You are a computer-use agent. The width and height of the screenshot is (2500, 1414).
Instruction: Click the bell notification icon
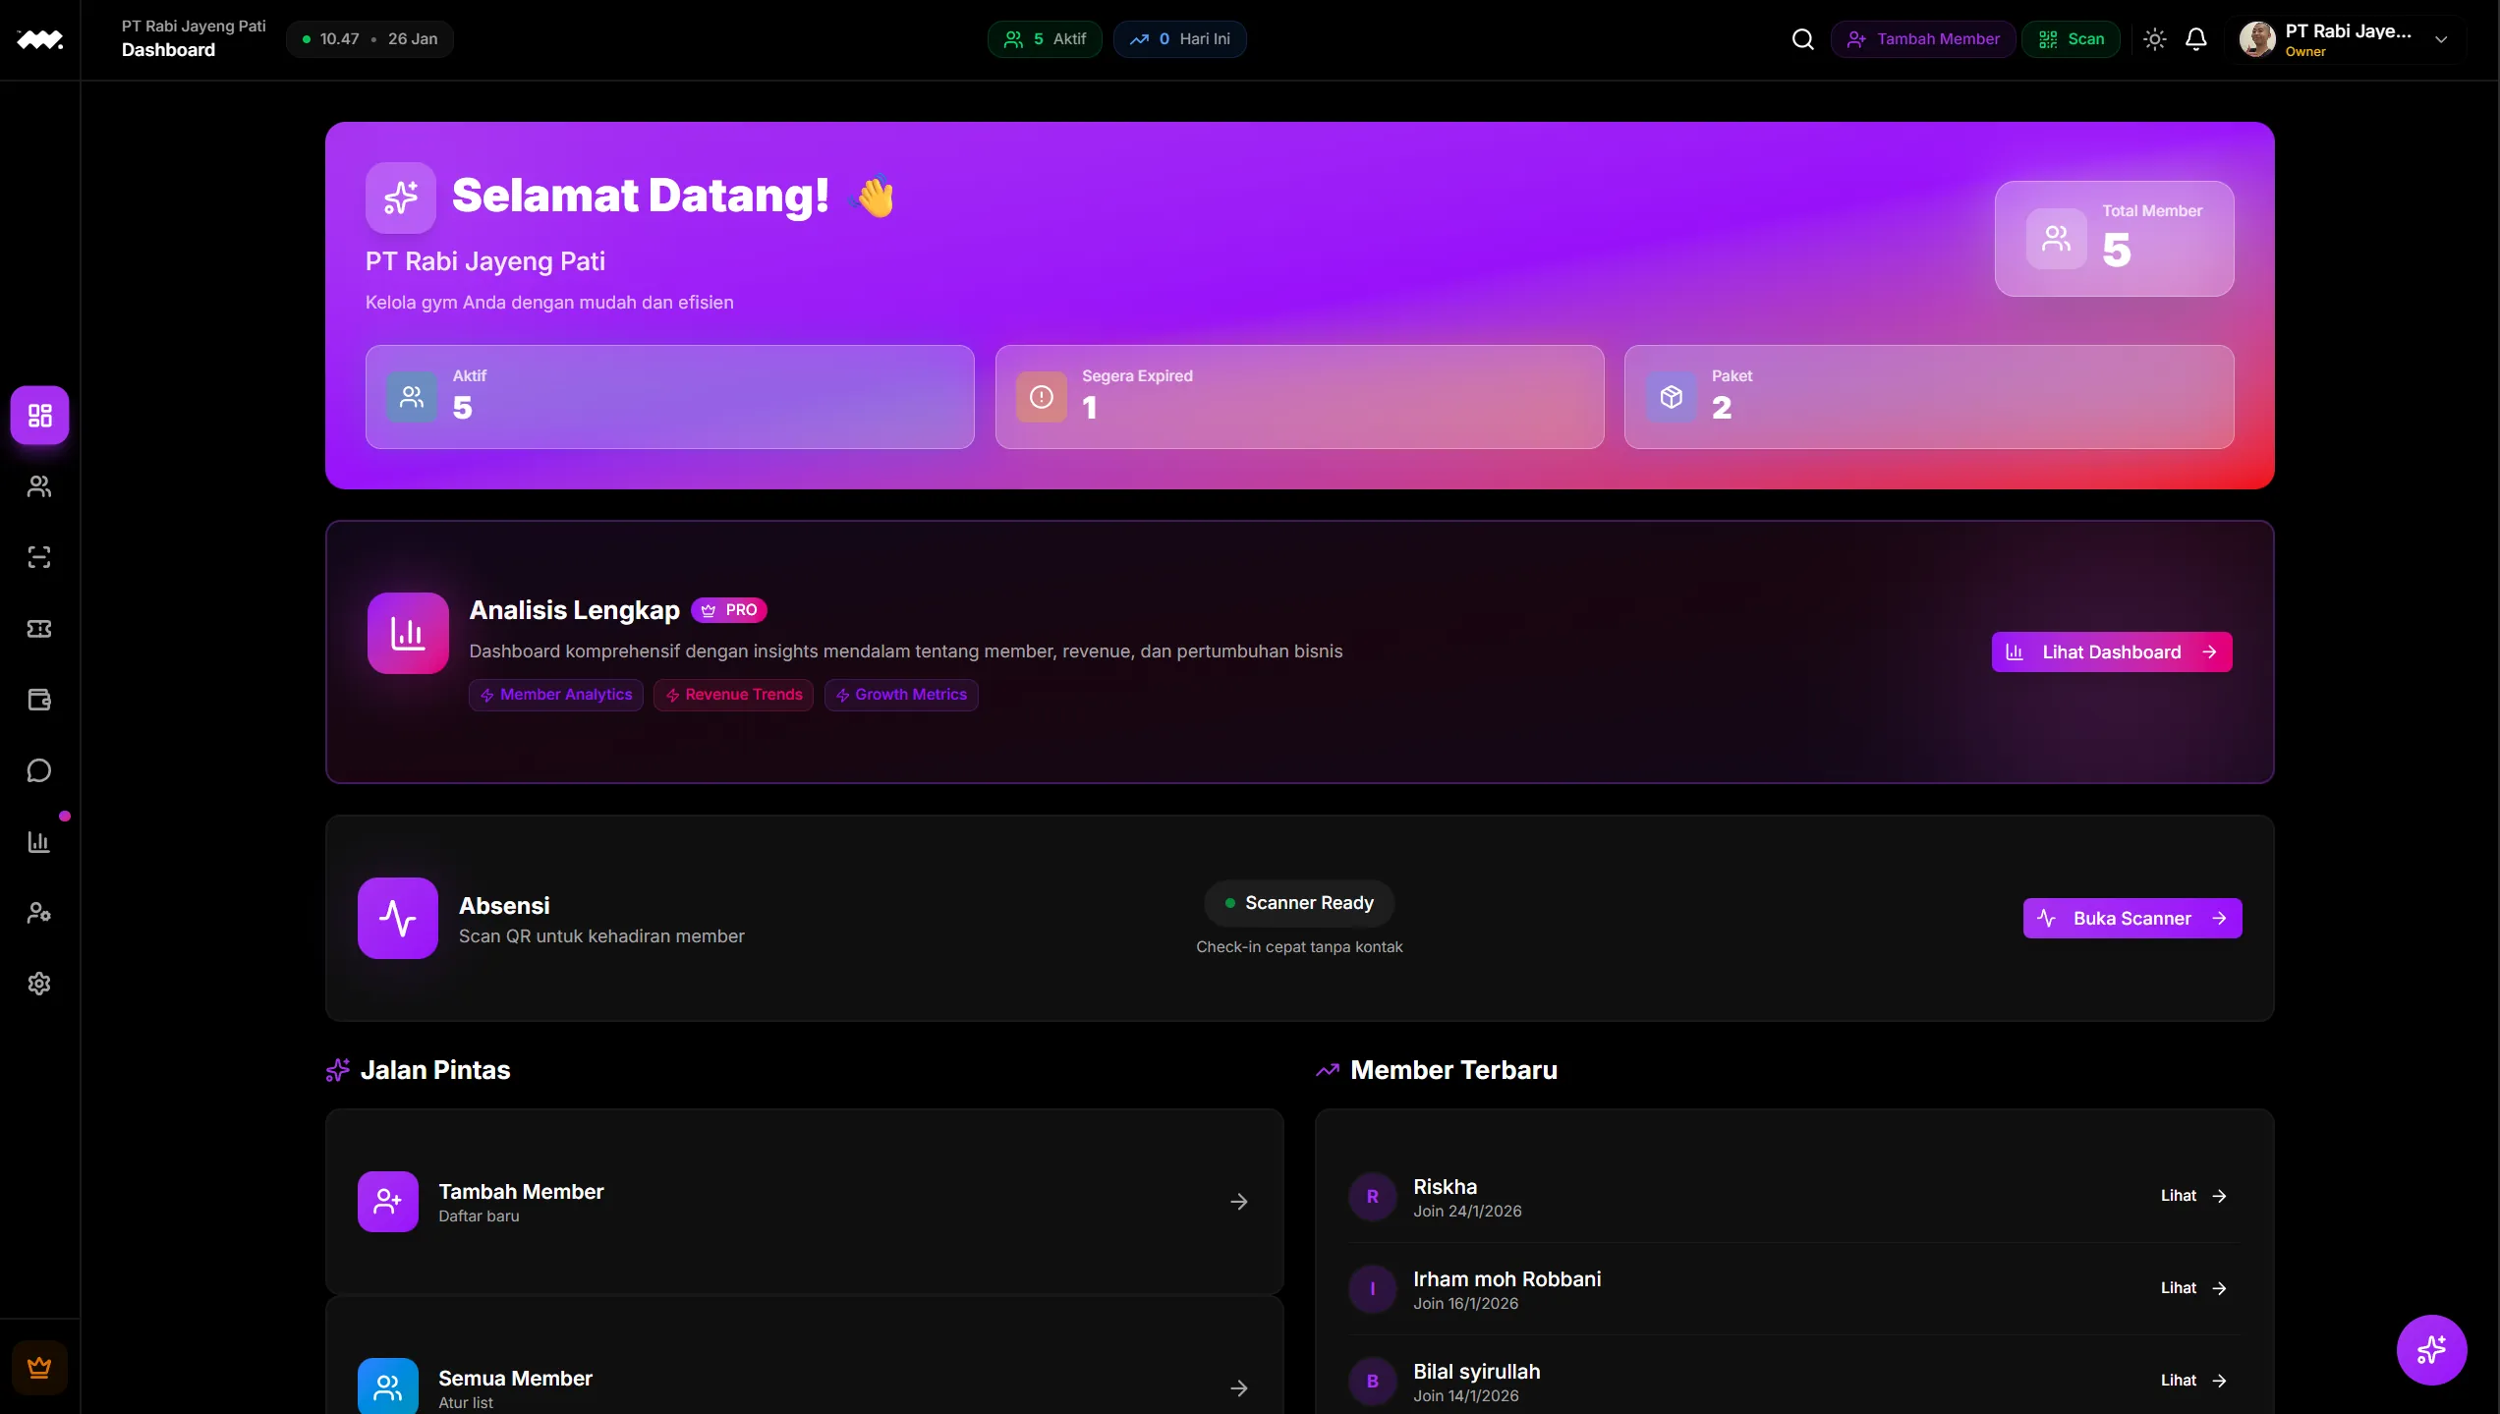(2196, 39)
